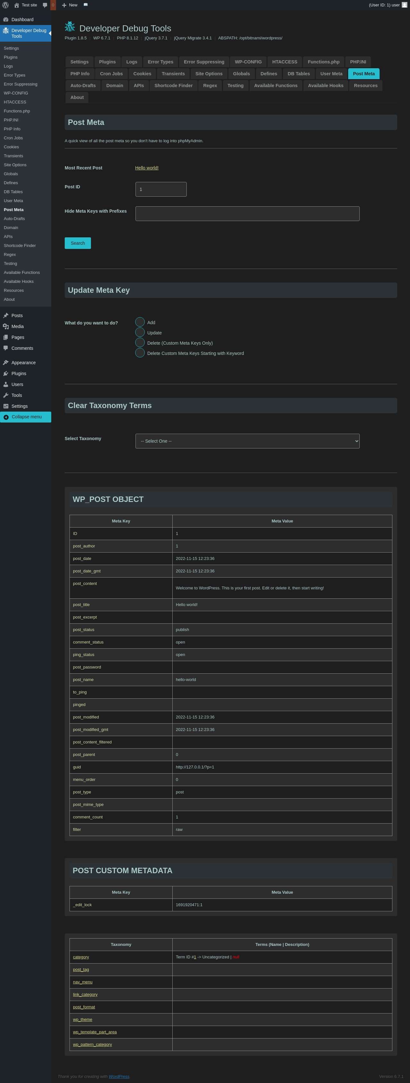410x1083 pixels.
Task: Focus the Hide Meta Keys with Prefixes field
Action: pyautogui.click(x=247, y=214)
